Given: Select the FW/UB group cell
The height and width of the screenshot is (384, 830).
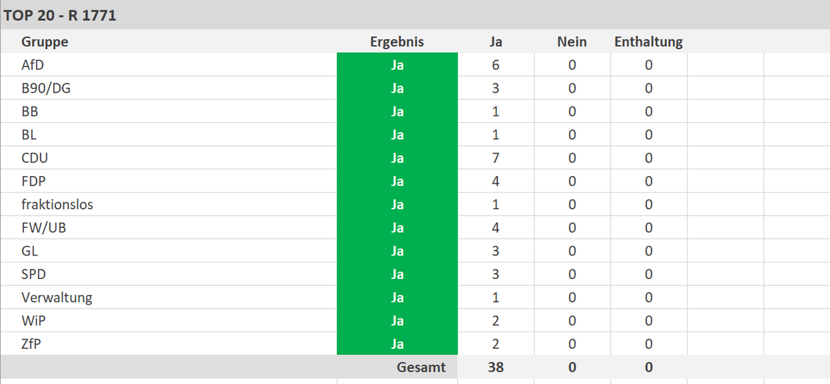Looking at the screenshot, I should pos(44,228).
